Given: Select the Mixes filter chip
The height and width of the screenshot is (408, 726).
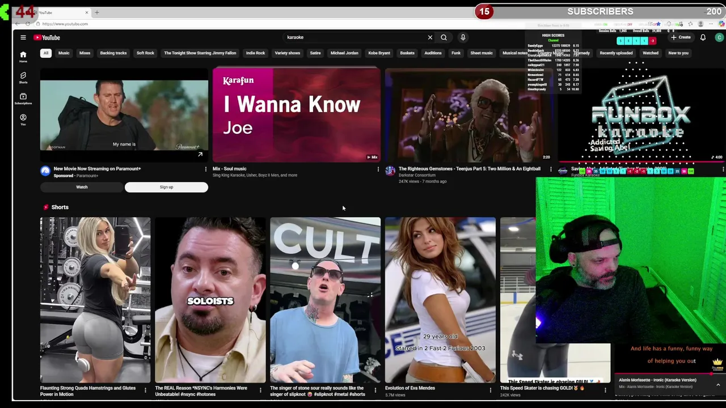Looking at the screenshot, I should click(x=85, y=53).
